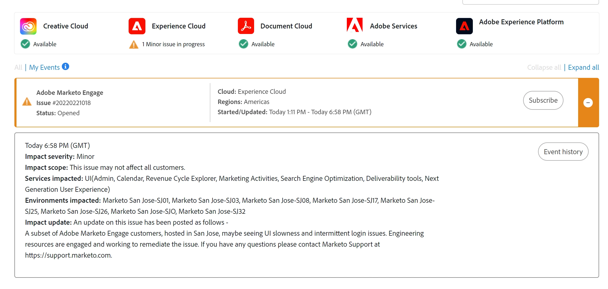Viewport: 608px width, 289px height.
Task: Switch to the My Events tab
Action: 45,67
